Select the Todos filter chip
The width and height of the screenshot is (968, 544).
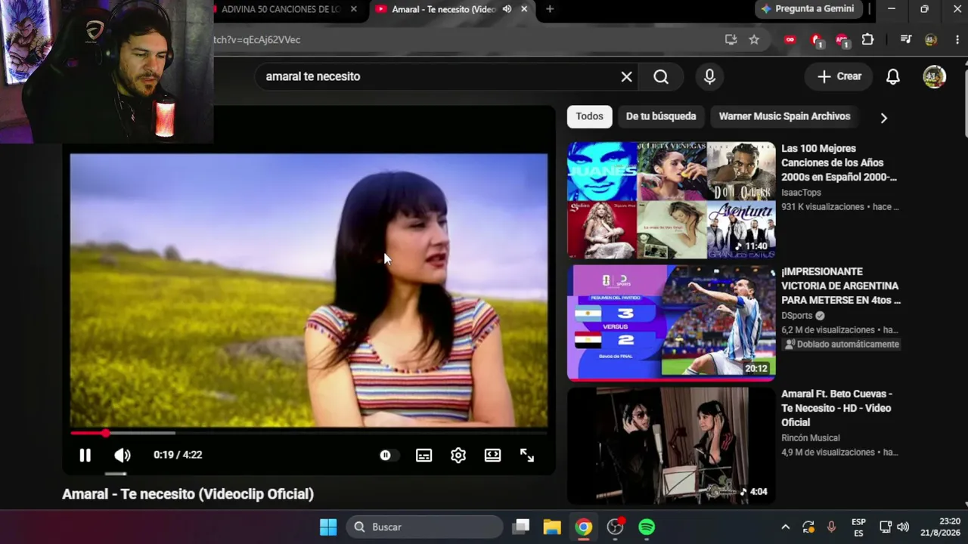tap(590, 116)
